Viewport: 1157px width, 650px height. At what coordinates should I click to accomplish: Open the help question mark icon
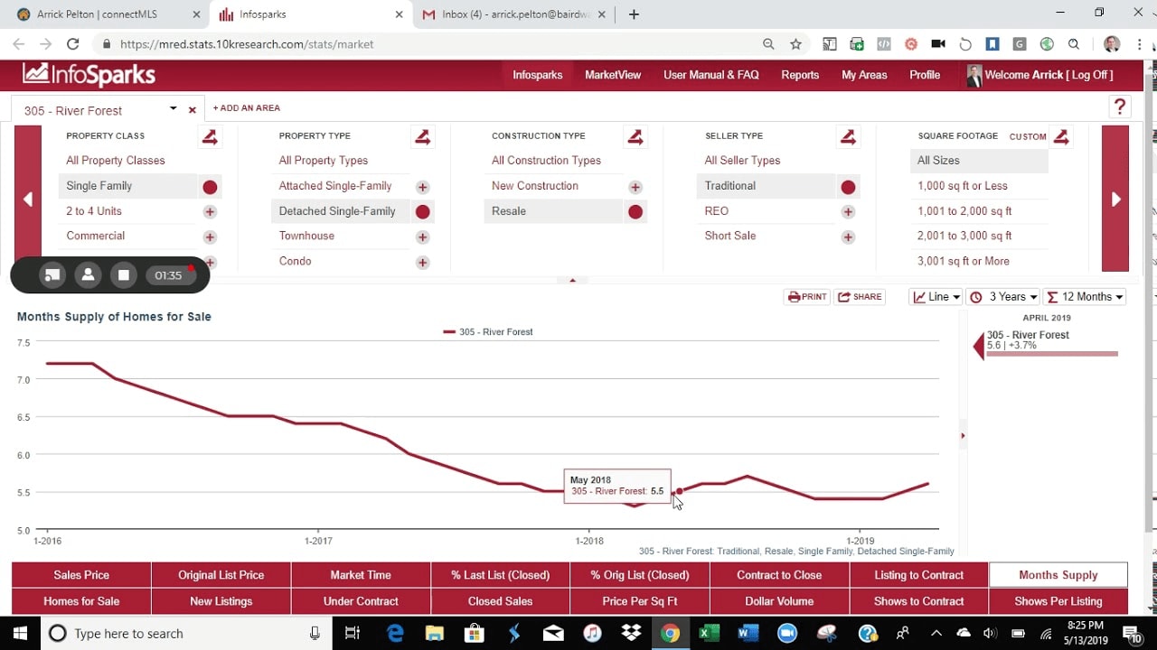[1120, 107]
